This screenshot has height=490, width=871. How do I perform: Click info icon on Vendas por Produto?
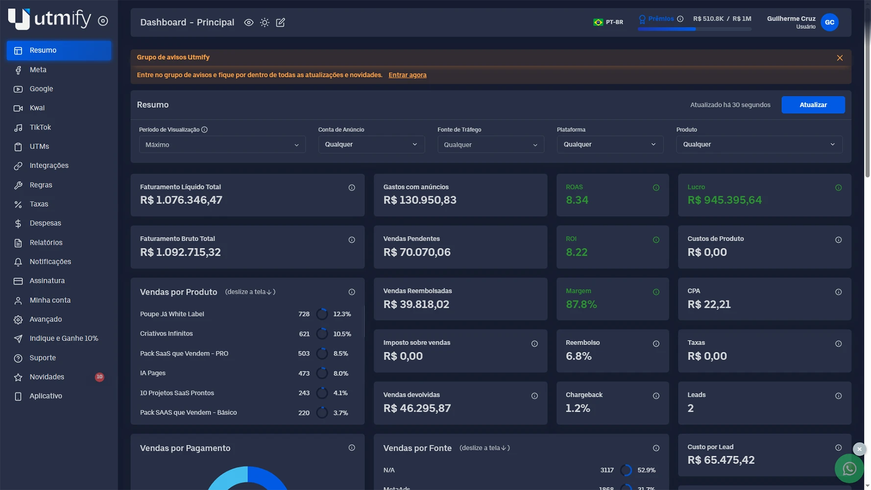click(x=352, y=292)
